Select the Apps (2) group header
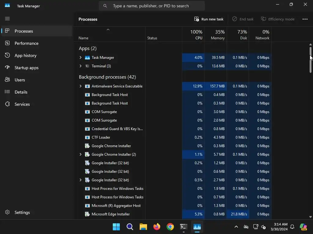 pyautogui.click(x=88, y=48)
